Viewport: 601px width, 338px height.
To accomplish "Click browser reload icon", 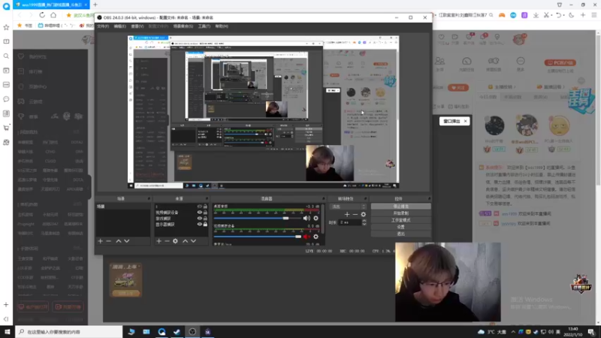I will pyautogui.click(x=42, y=15).
